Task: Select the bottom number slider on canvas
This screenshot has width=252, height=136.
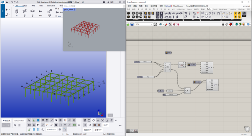Action: coord(170,95)
